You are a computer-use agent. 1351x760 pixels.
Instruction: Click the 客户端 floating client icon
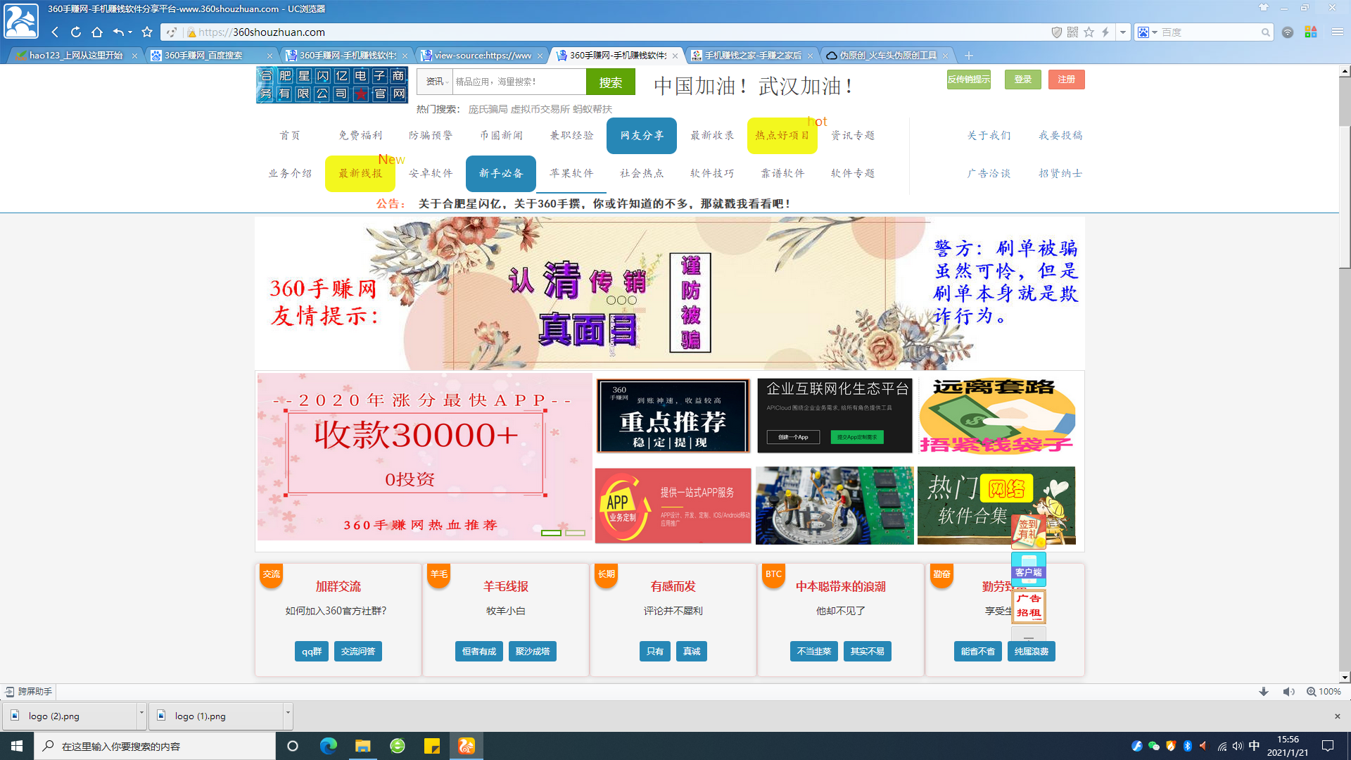(x=1029, y=569)
